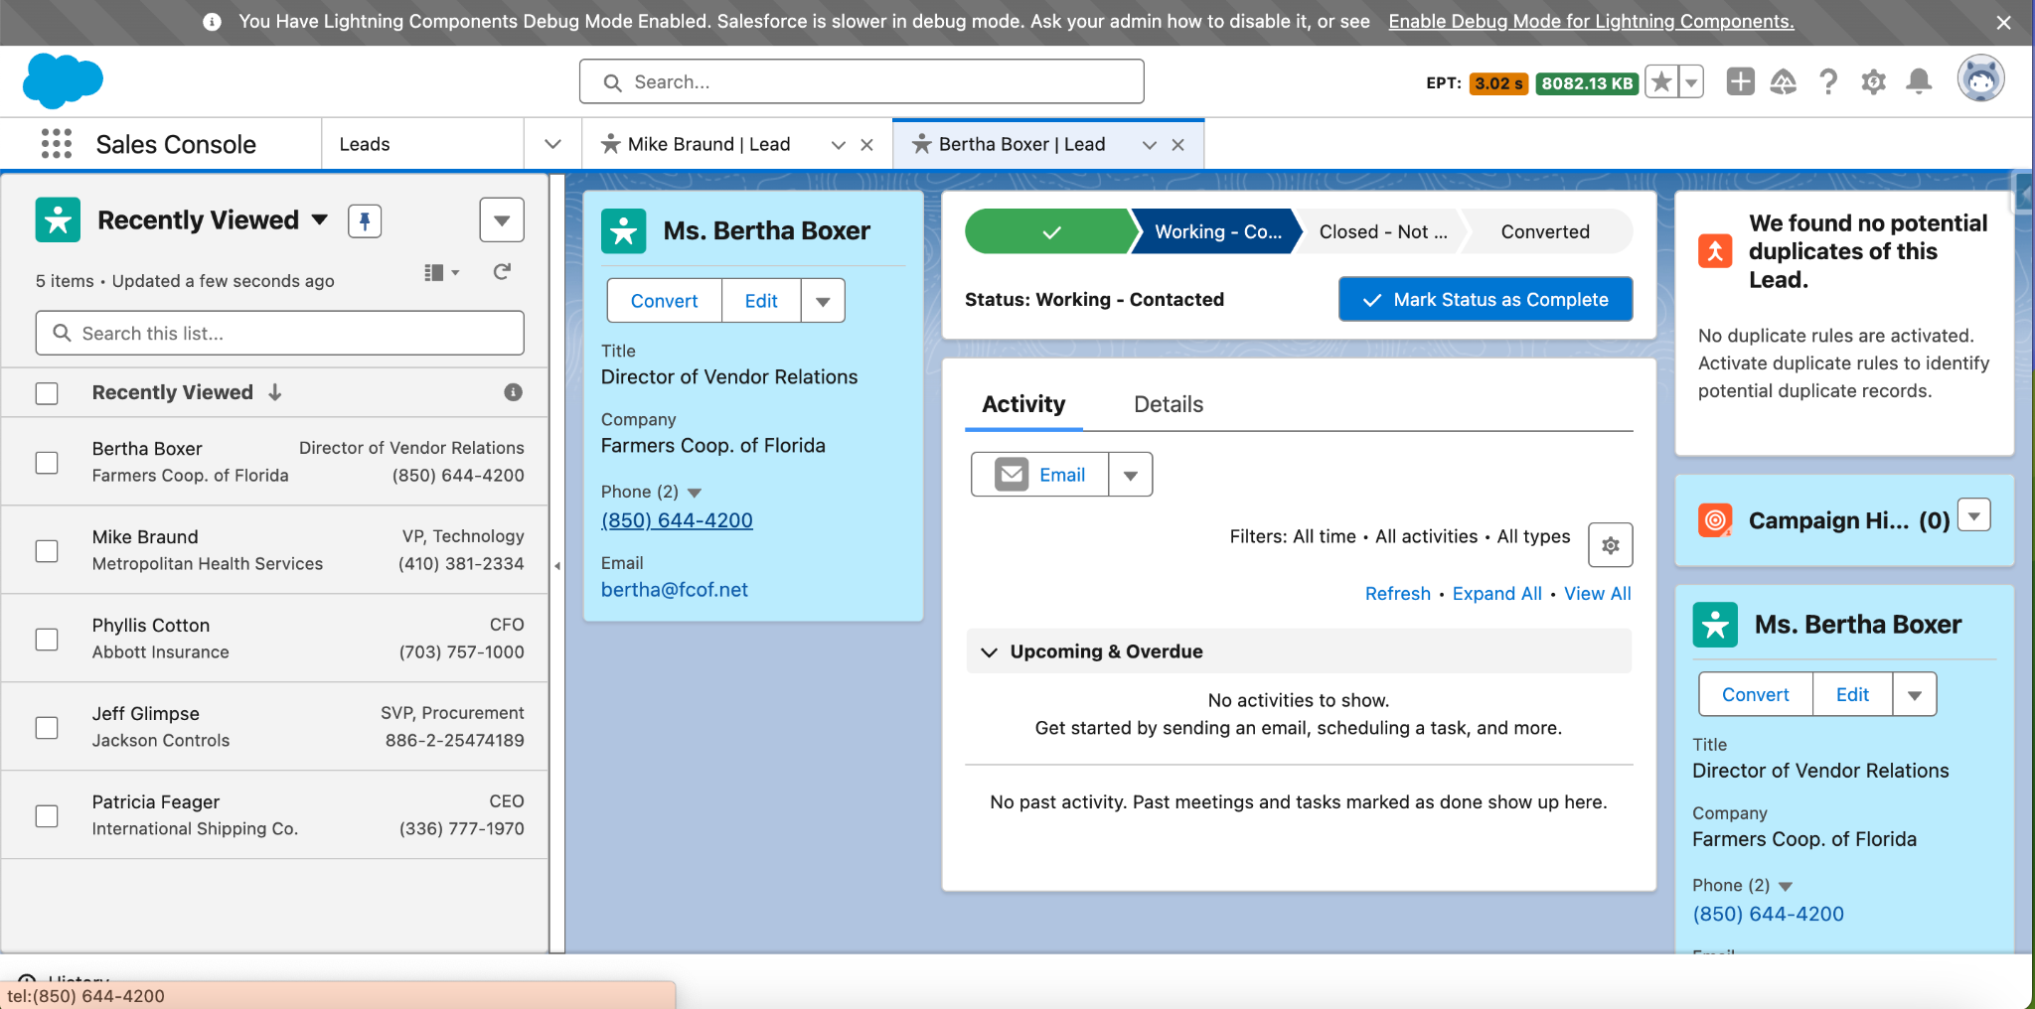Viewport: 2035px width, 1009px height.
Task: Select the Bertha Boxer Lead tab
Action: click(x=1022, y=144)
